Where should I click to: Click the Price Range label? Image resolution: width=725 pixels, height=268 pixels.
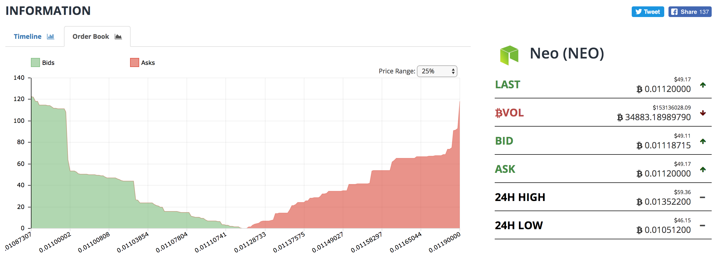tap(397, 71)
